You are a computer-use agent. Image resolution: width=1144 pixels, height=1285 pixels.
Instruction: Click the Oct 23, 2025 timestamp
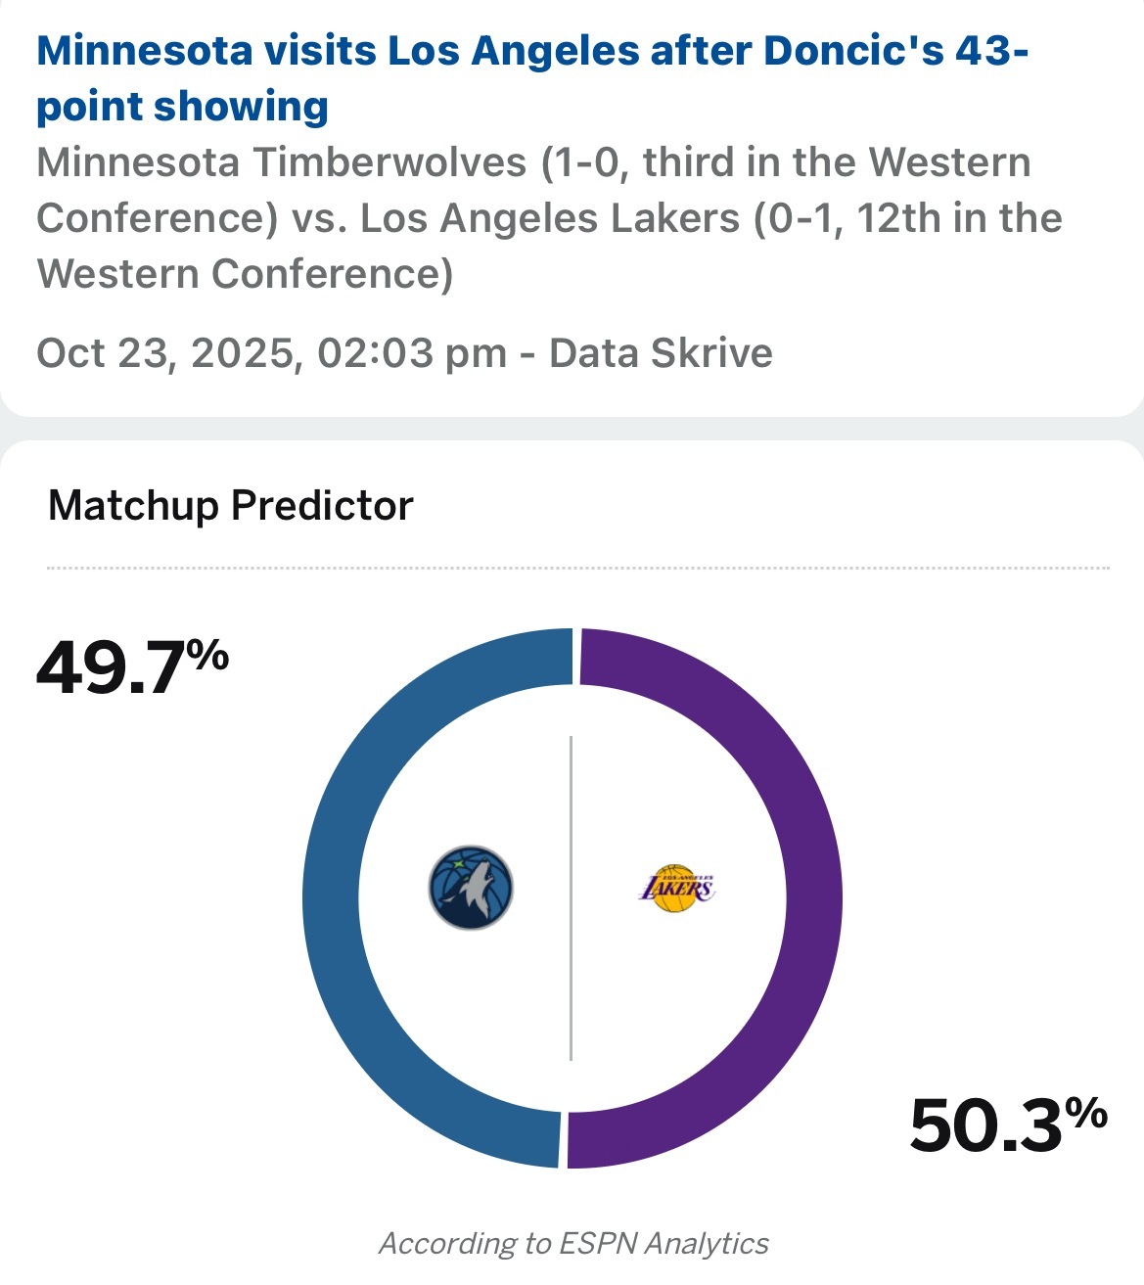271,352
